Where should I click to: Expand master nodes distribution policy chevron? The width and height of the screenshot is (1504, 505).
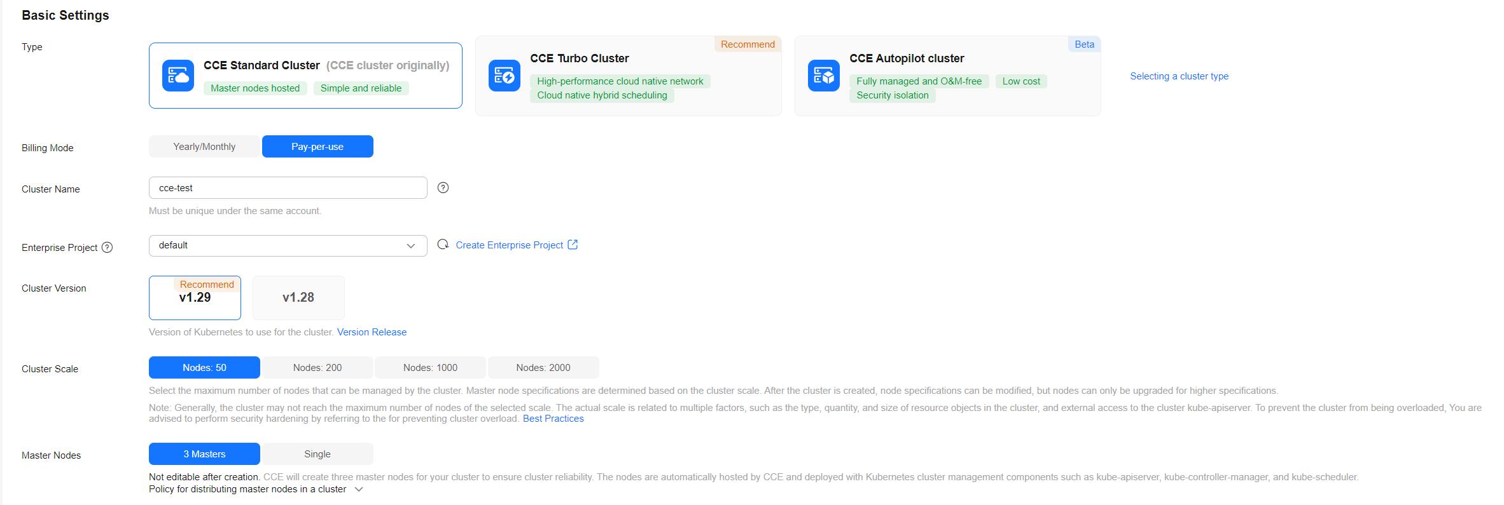point(359,489)
